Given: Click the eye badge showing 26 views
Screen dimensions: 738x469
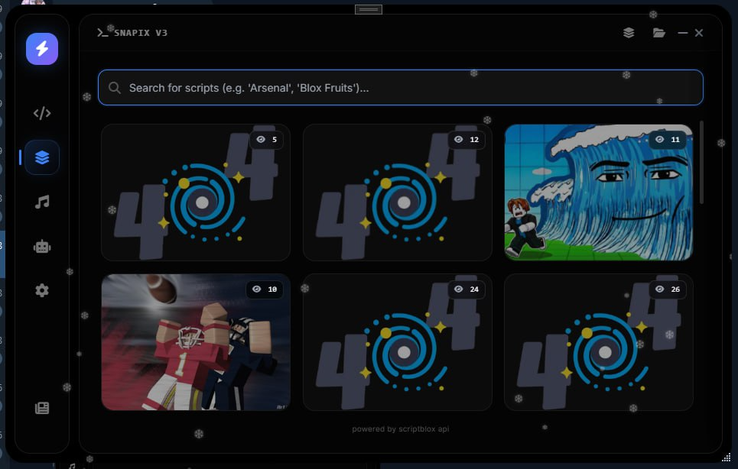Looking at the screenshot, I should 668,289.
